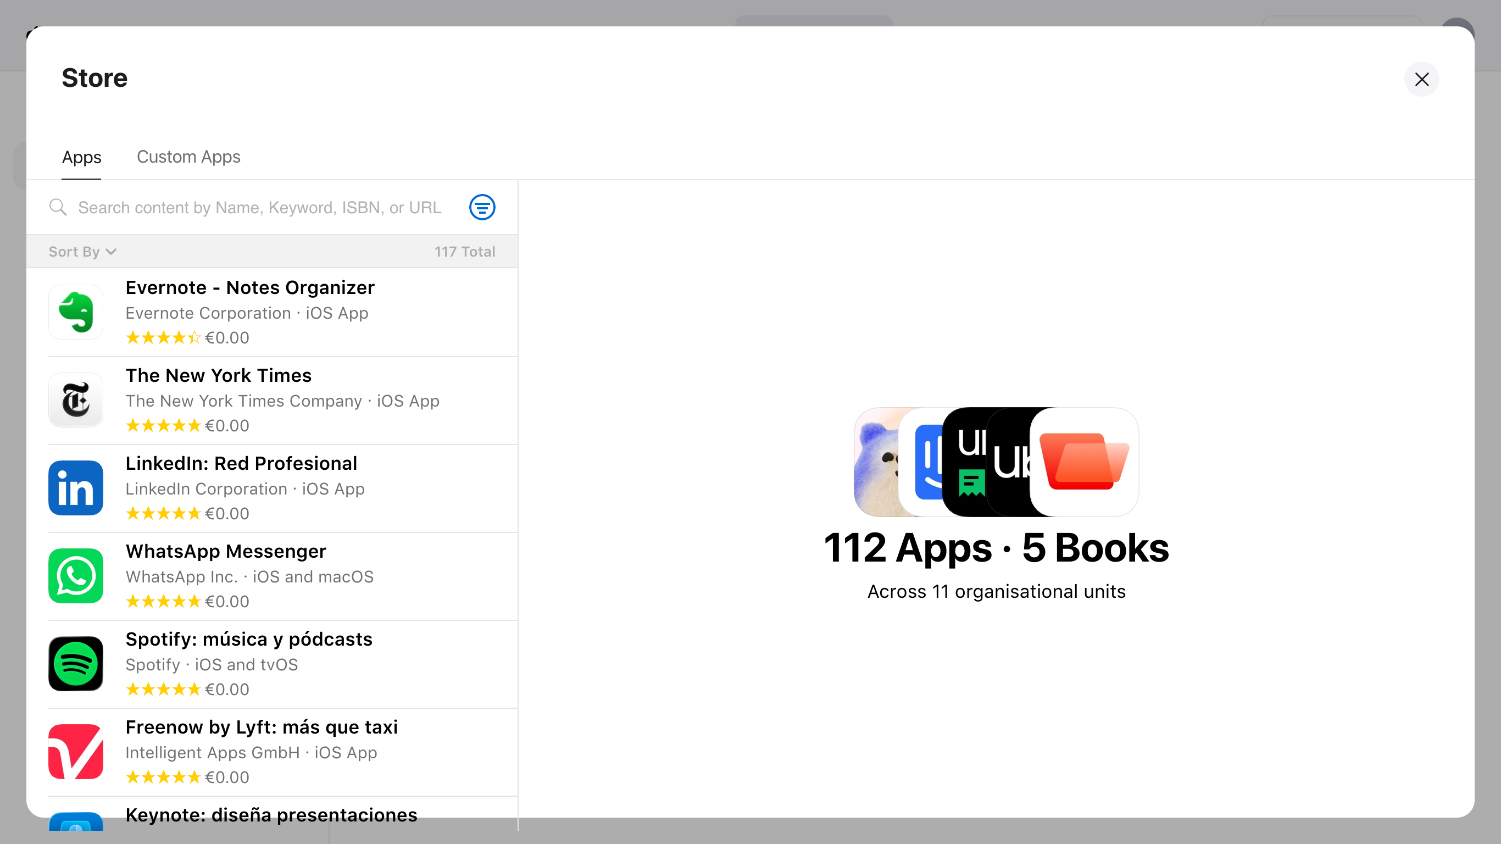Click Spotify · iOS and tvOS subtitle
The width and height of the screenshot is (1501, 844).
pyautogui.click(x=212, y=665)
